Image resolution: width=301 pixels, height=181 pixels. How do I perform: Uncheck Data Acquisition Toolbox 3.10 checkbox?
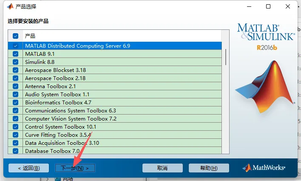16,143
